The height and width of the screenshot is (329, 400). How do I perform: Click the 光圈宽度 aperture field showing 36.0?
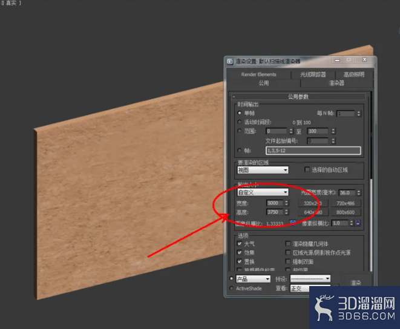click(347, 192)
